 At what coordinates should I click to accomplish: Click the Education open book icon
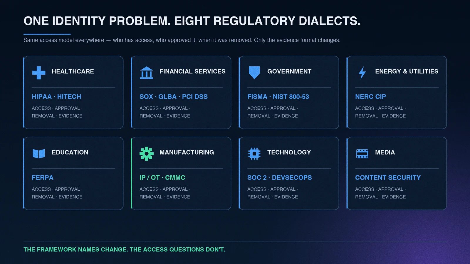(x=39, y=153)
